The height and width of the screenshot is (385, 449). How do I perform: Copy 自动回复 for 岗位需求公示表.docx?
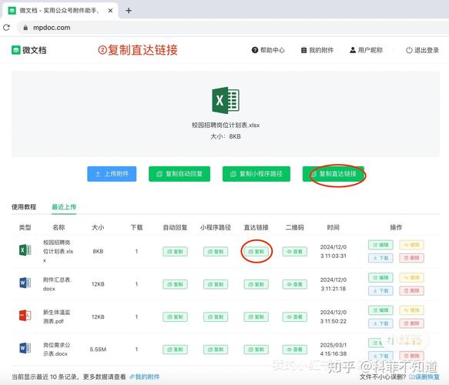176,350
